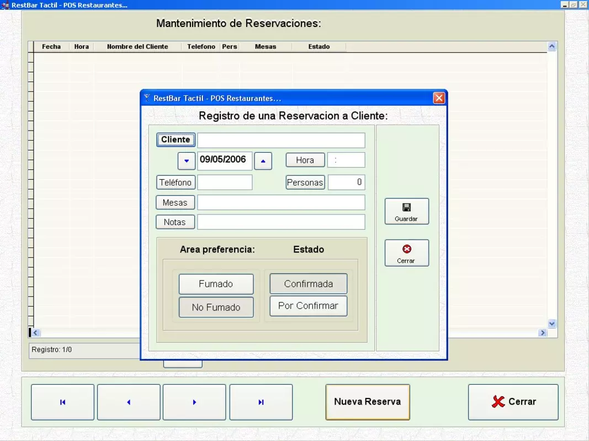Screen dimensions: 589x441
Task: Click the Mesas column header in grid
Action: click(266, 46)
